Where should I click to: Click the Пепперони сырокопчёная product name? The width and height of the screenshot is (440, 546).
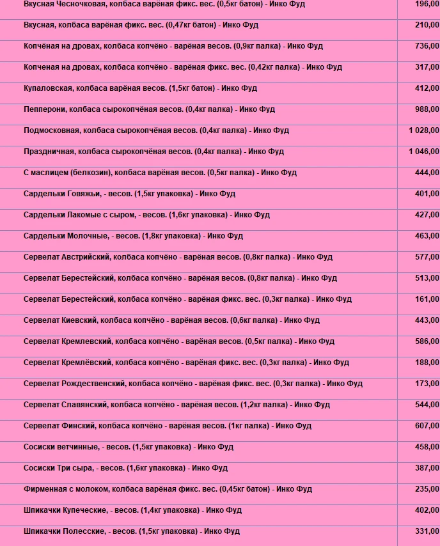(149, 109)
